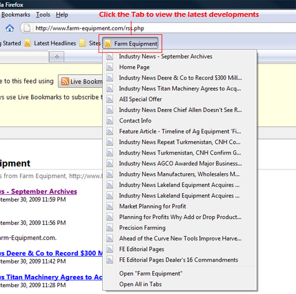This screenshot has width=296, height=294.
Task: Click the Home icon in the toolbar
Action: pos(9,28)
